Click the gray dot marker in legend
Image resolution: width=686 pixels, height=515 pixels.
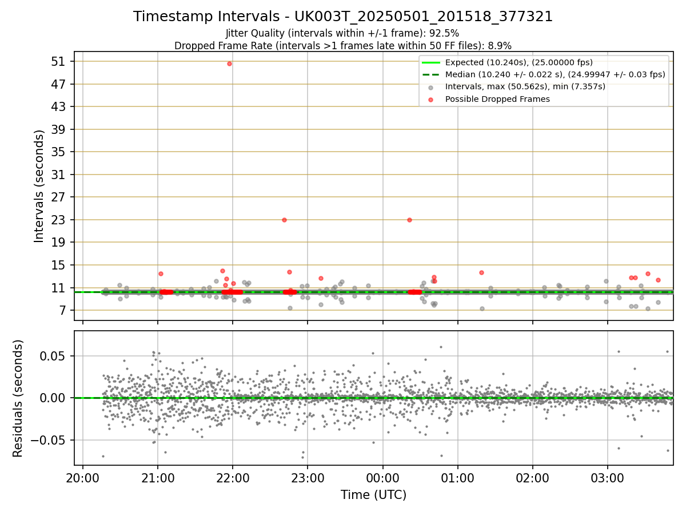tap(431, 87)
